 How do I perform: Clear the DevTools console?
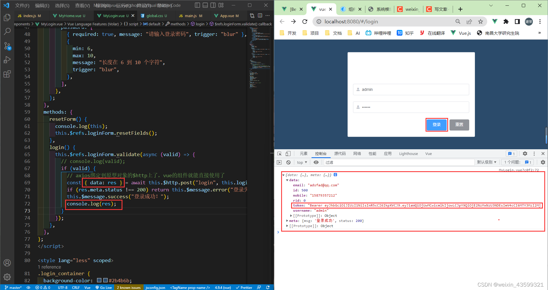(289, 162)
